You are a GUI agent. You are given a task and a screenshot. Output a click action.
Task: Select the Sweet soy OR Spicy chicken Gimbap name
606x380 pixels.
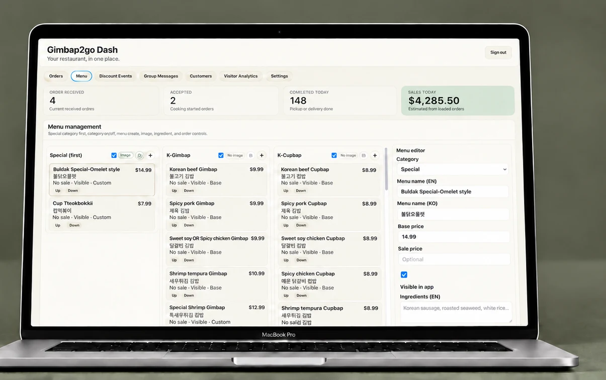(x=209, y=238)
